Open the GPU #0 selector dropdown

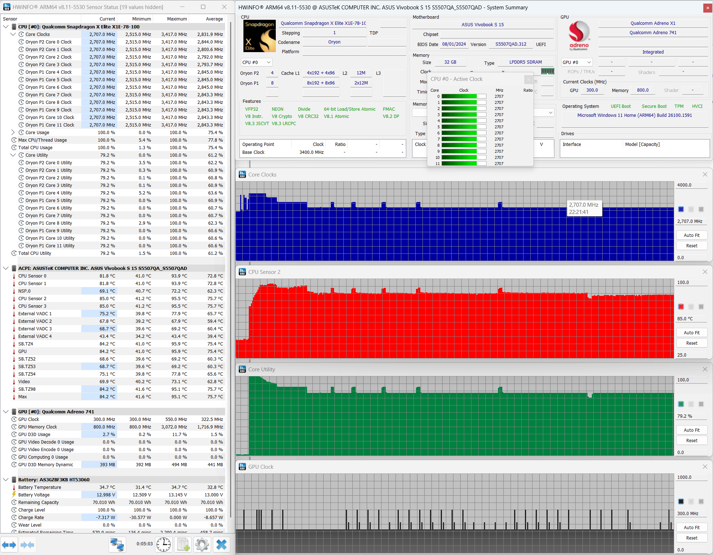tap(576, 62)
